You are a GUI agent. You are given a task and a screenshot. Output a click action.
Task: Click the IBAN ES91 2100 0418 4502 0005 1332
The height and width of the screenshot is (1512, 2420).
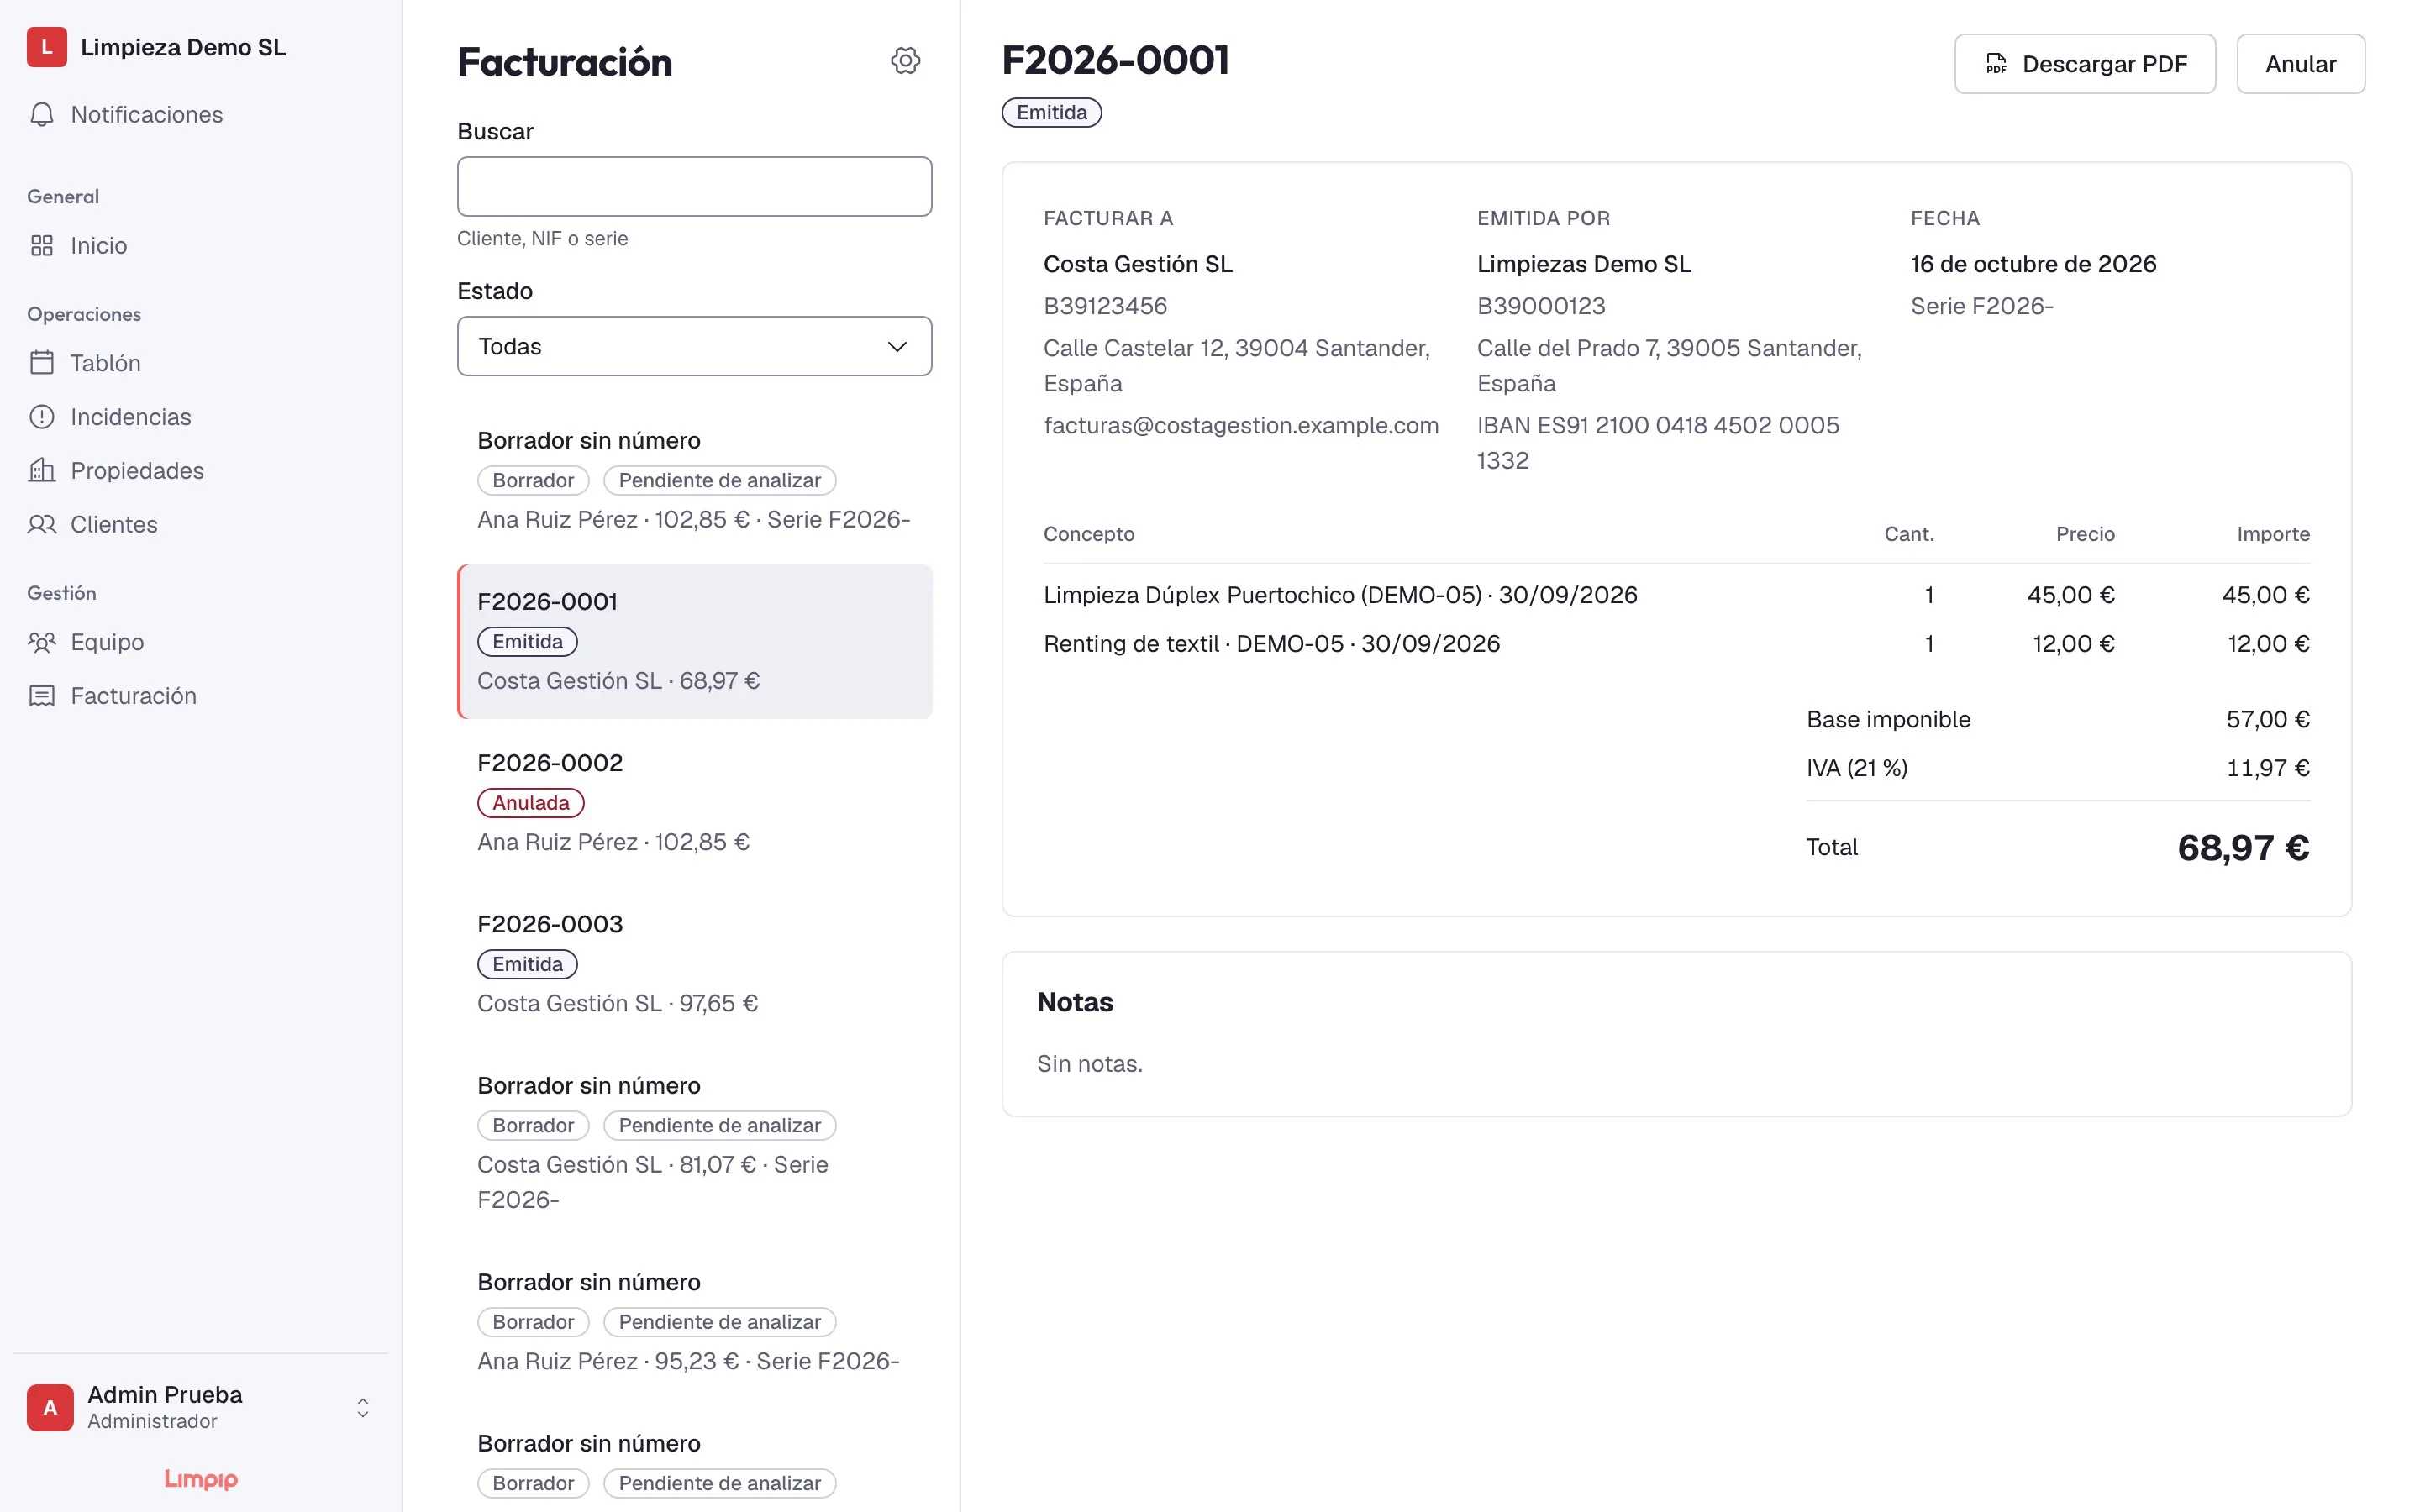click(1658, 443)
